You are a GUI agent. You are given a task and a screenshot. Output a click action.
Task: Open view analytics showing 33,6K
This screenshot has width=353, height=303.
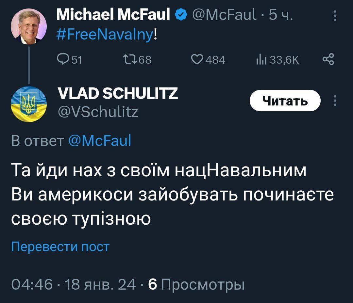click(x=261, y=59)
